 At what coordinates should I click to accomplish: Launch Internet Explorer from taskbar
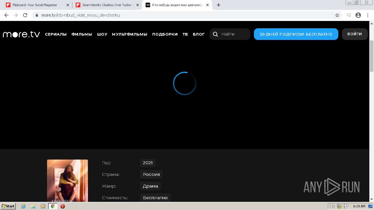coord(23,206)
